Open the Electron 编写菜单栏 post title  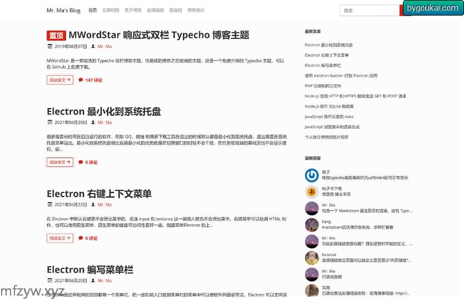(90, 270)
